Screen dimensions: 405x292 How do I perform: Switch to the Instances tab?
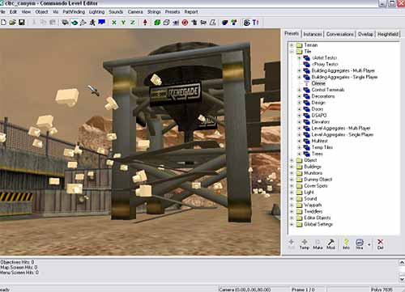coord(313,34)
